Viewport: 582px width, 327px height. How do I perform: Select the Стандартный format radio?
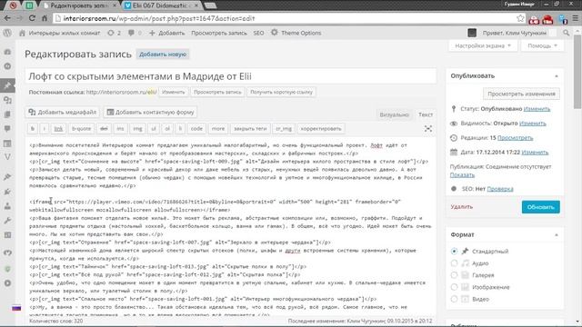click(x=454, y=252)
